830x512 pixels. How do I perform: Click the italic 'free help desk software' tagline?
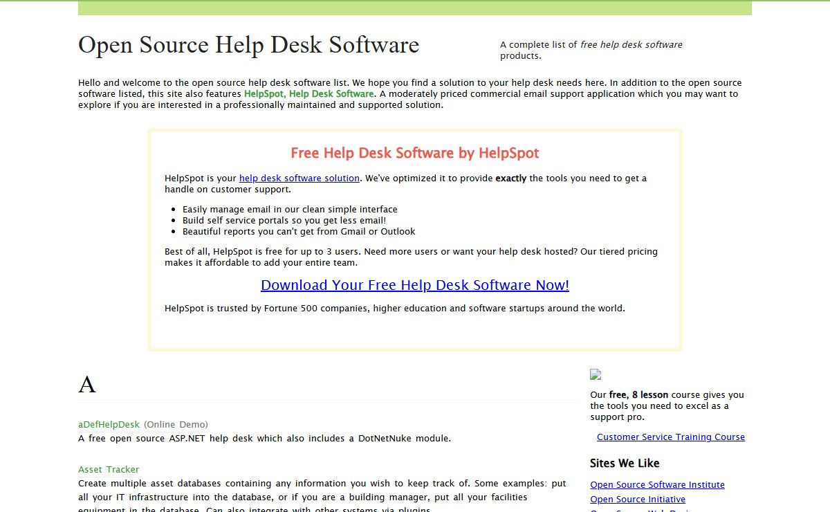(x=631, y=45)
